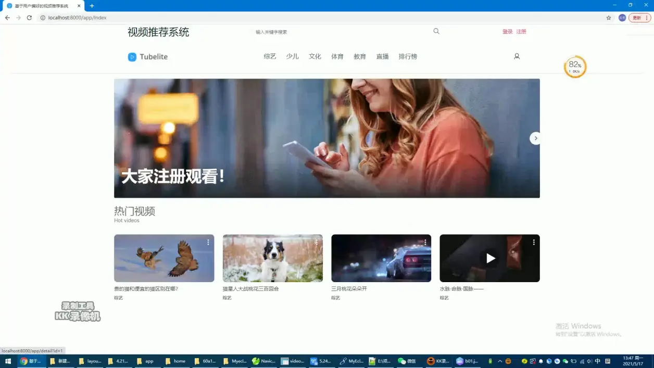Open the more options menu on the owl video card

pyautogui.click(x=208, y=242)
